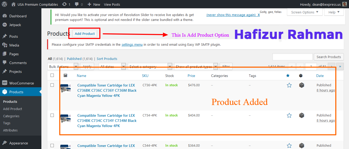Click the product search input field
Screen dimensions: 349x149
pos(293,57)
